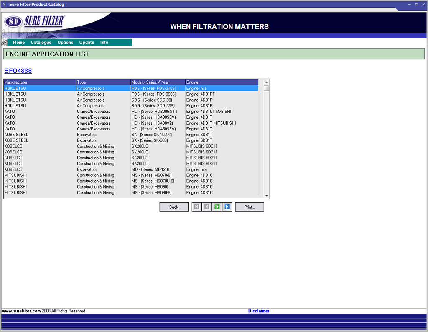Select the MITSUBISHI MS090-8 row
Viewport: 428px width, 332px height.
131,192
